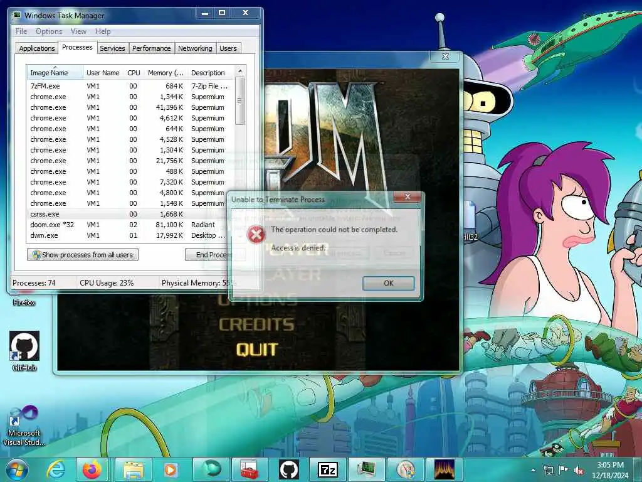642x482 pixels.
Task: Sort by User Name column header
Action: point(103,73)
